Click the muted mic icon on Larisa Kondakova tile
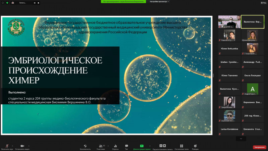The image size is (268, 151). [220, 134]
